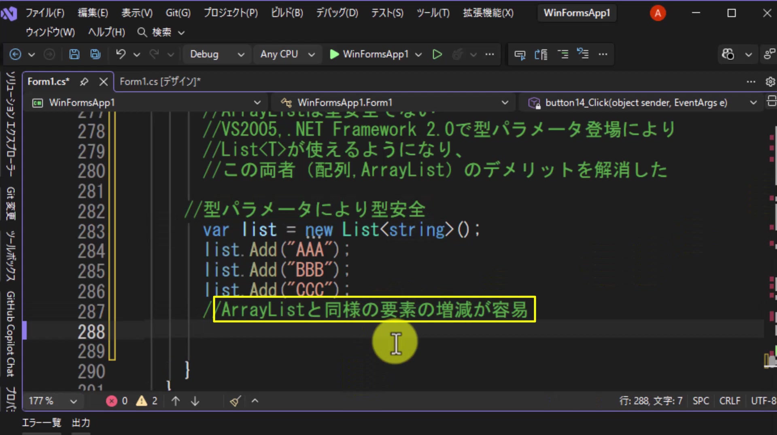Click the UTF-8 encoding indicator
Image resolution: width=777 pixels, height=435 pixels.
coord(763,401)
